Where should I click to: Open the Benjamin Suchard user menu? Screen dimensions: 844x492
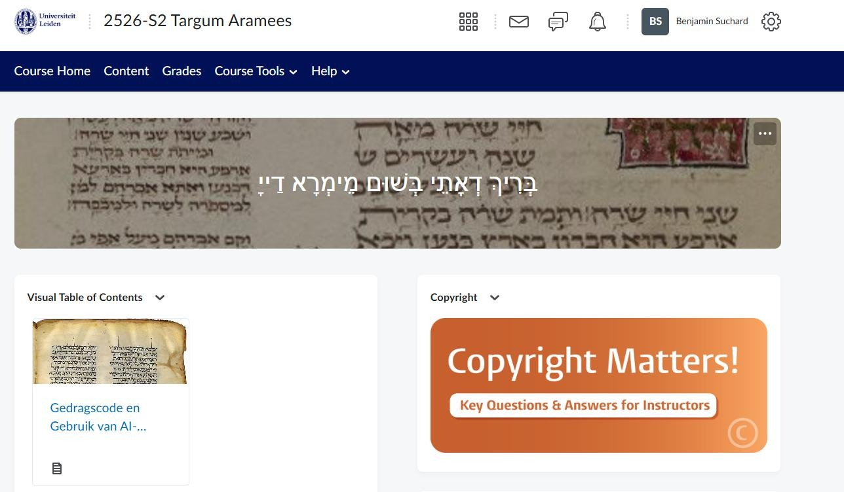click(712, 22)
